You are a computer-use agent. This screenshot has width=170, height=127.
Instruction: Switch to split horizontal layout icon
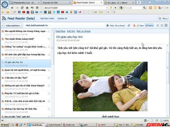[162, 26]
